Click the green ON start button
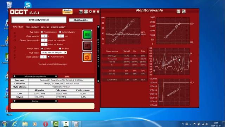The height and width of the screenshot is (127, 225). click(87, 35)
